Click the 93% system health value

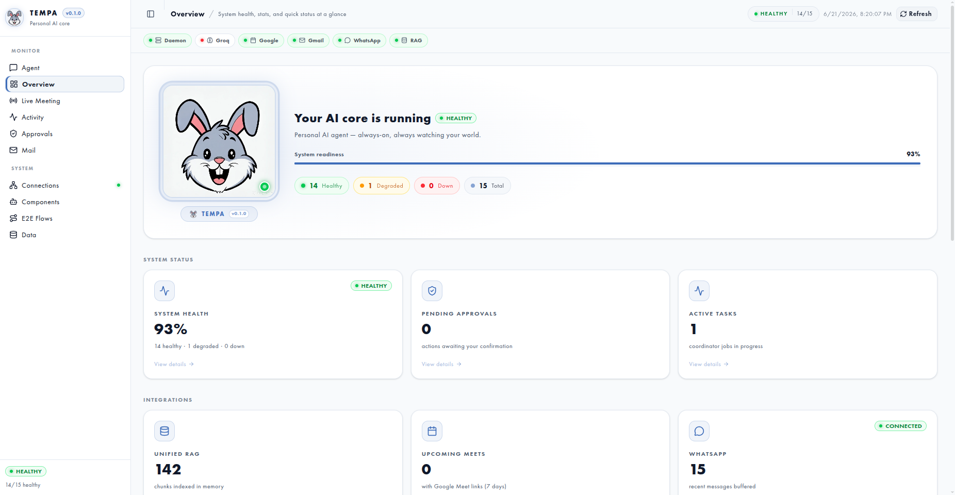point(171,329)
